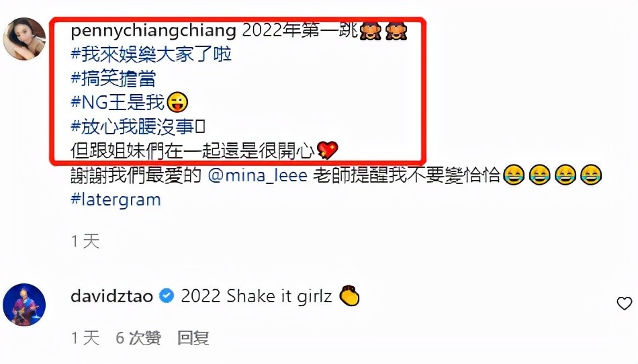The height and width of the screenshot is (364, 638).
Task: Open the @mina_leee mention
Action: pyautogui.click(x=258, y=175)
